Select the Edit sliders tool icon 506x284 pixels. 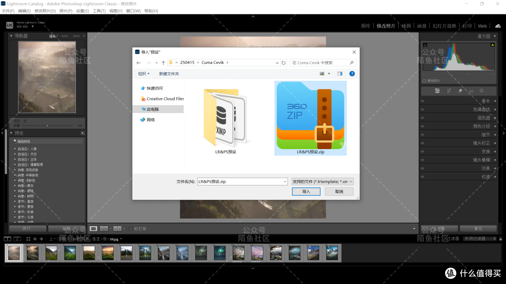click(437, 91)
